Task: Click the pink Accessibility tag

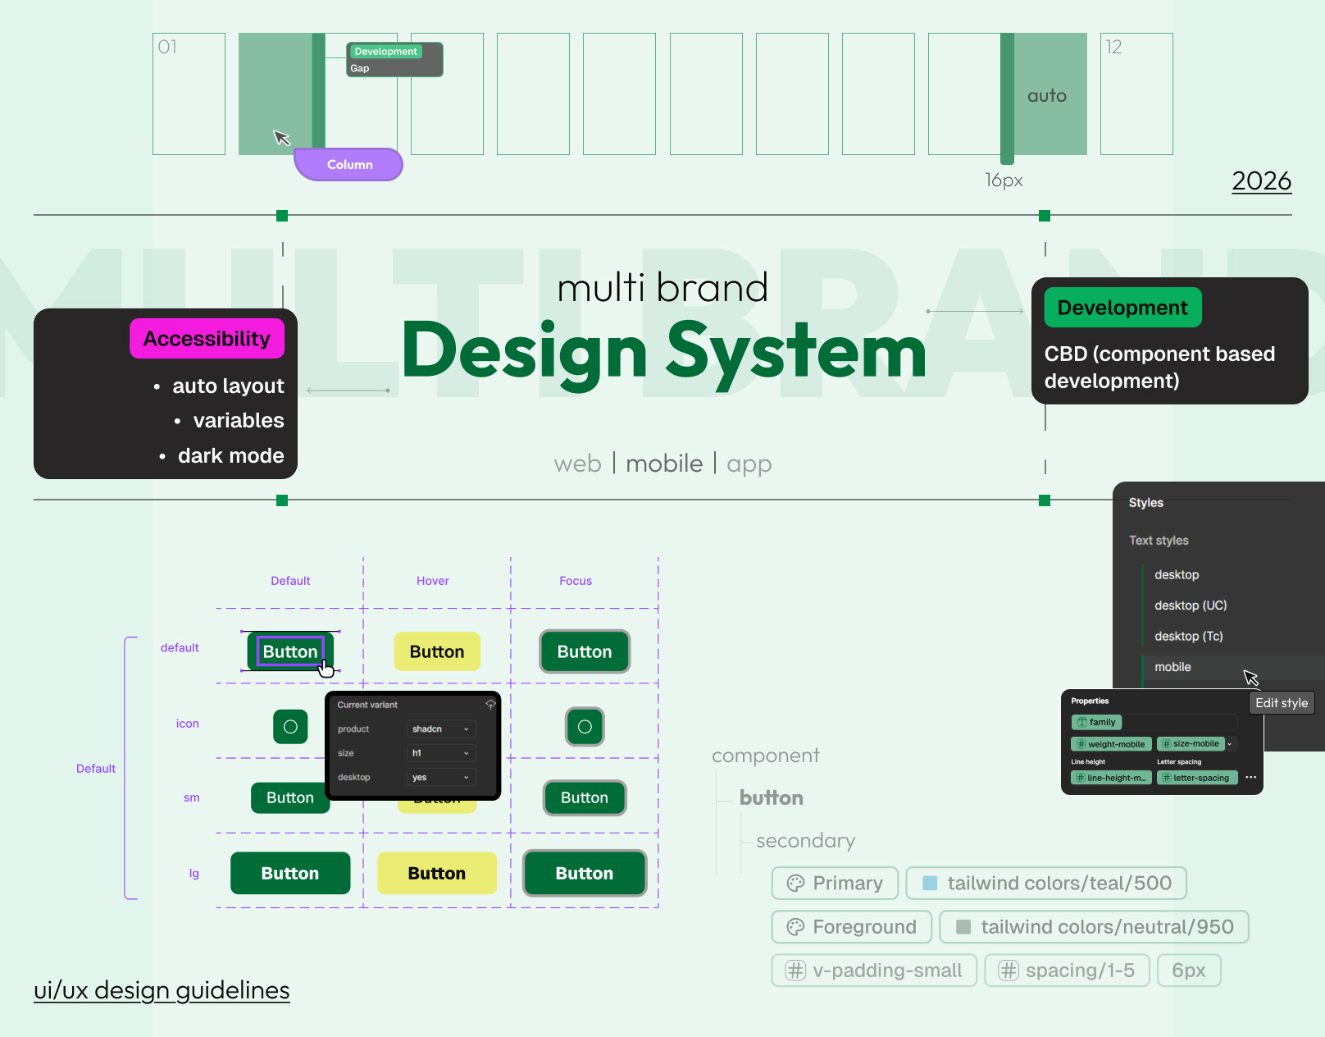Action: [x=207, y=339]
